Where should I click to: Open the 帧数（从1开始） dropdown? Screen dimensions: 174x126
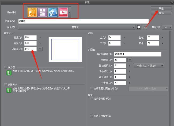pyautogui.click(x=148, y=66)
